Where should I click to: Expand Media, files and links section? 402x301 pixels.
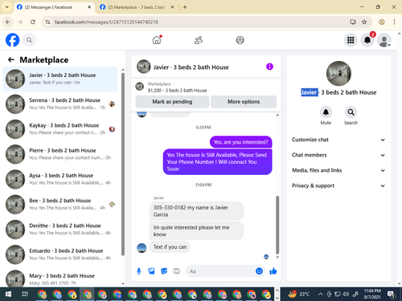coord(338,170)
